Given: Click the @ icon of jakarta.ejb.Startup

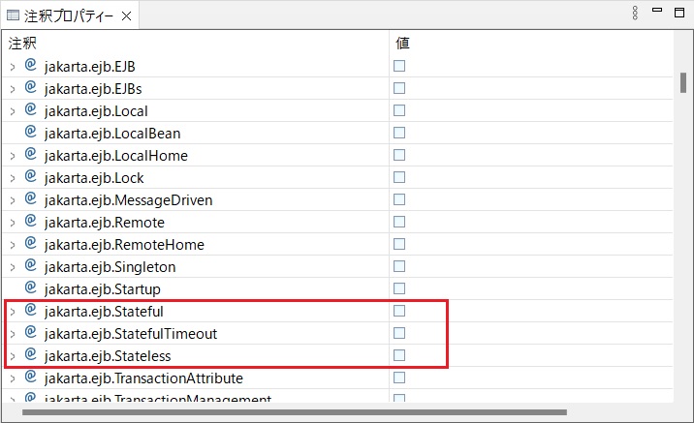Looking at the screenshot, I should click(x=30, y=288).
